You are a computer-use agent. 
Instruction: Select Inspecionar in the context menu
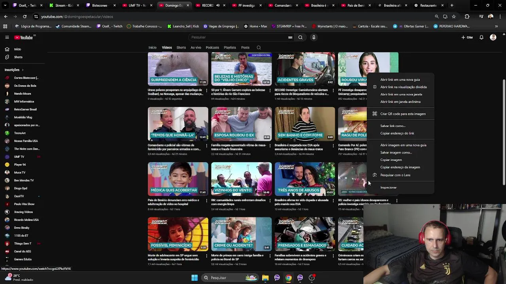(400, 188)
